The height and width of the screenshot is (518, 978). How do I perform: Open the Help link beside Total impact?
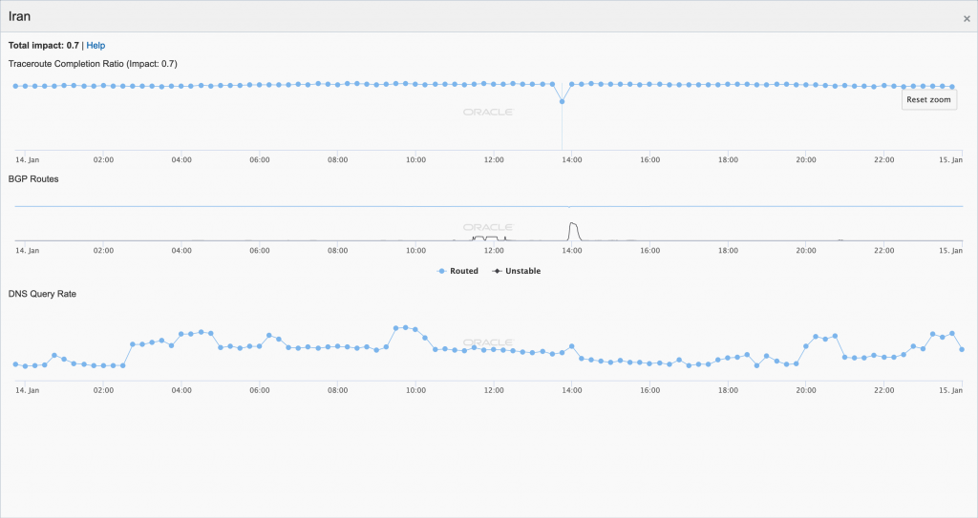[x=96, y=45]
